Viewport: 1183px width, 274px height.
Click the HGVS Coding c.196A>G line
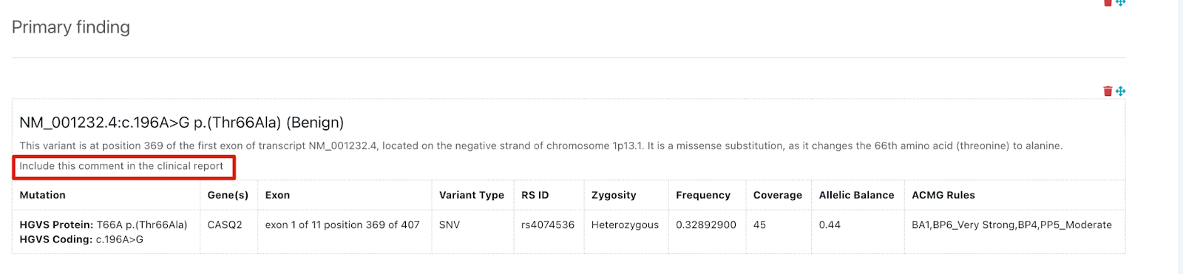[x=81, y=239]
